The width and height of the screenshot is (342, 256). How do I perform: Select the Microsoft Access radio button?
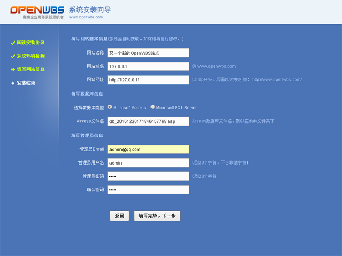point(110,107)
